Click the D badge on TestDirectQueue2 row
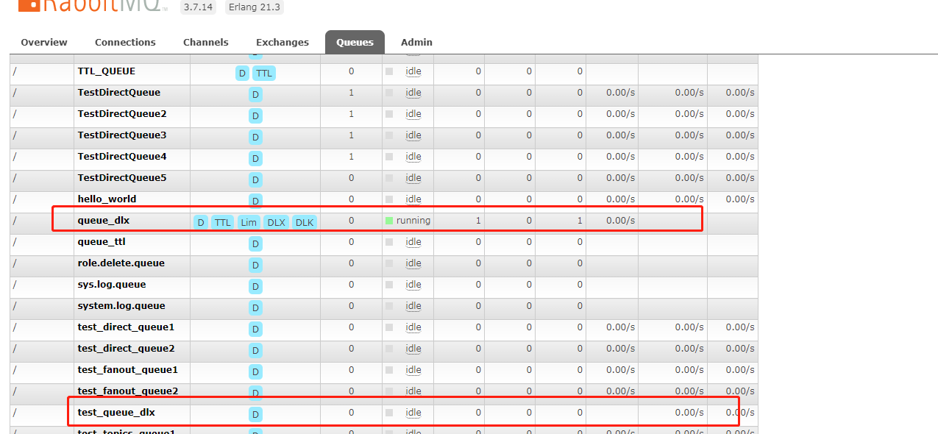 (255, 116)
